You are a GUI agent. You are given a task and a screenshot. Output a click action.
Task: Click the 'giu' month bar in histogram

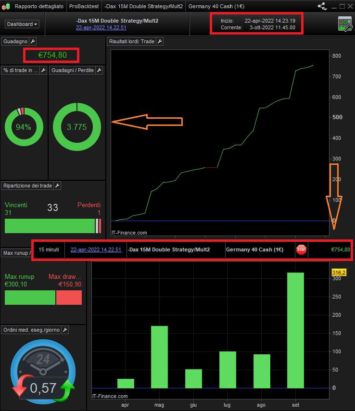click(x=194, y=379)
